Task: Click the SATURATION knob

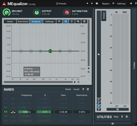Action: 67,13
